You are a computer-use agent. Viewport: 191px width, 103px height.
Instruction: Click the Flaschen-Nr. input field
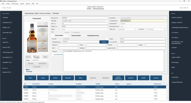pyautogui.click(x=85, y=18)
